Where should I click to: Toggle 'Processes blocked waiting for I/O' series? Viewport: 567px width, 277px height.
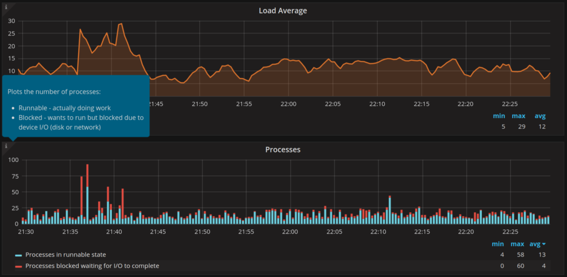coord(92,266)
